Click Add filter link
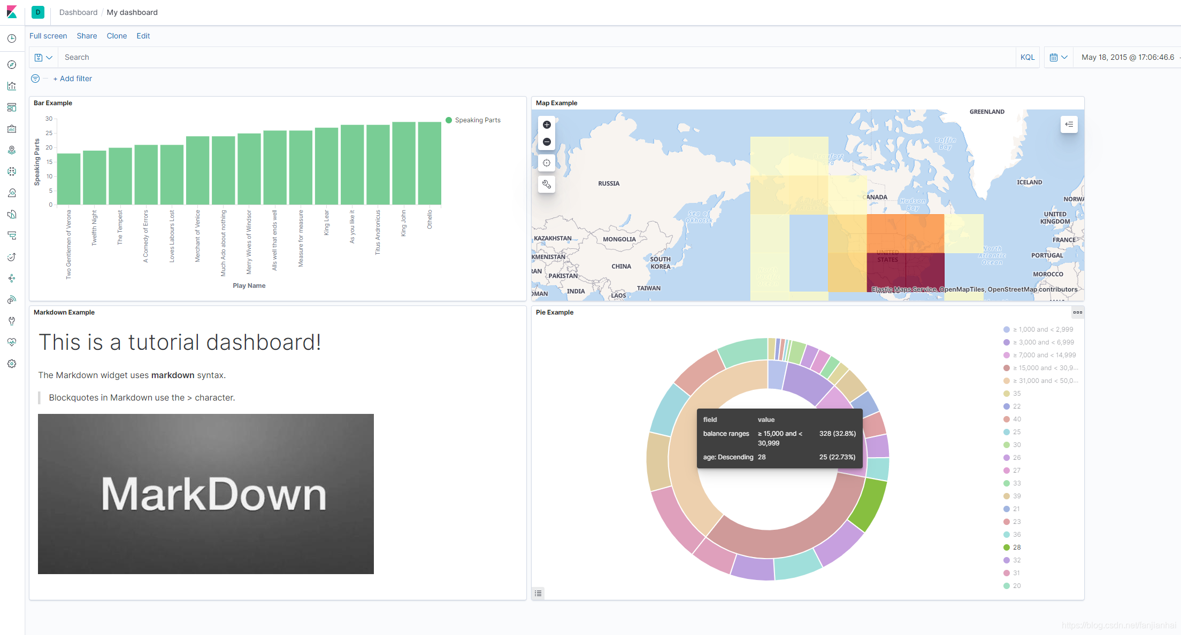This screenshot has width=1181, height=635. [x=73, y=79]
